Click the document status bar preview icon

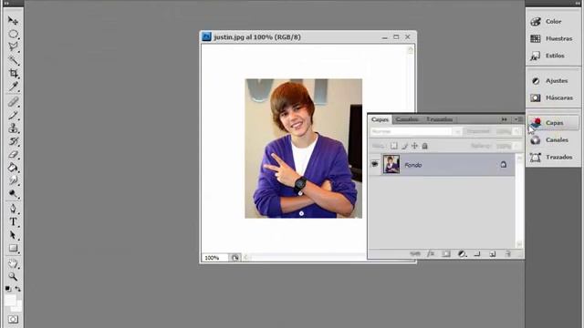click(235, 257)
